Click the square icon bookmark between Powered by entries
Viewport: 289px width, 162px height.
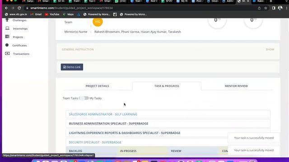(115, 14)
